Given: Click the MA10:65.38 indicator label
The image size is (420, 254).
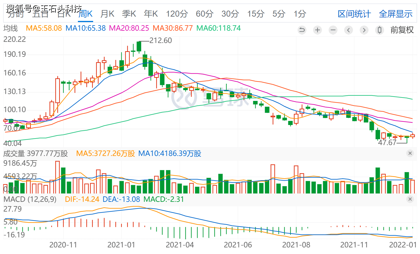Looking at the screenshot, I should pos(86,28).
